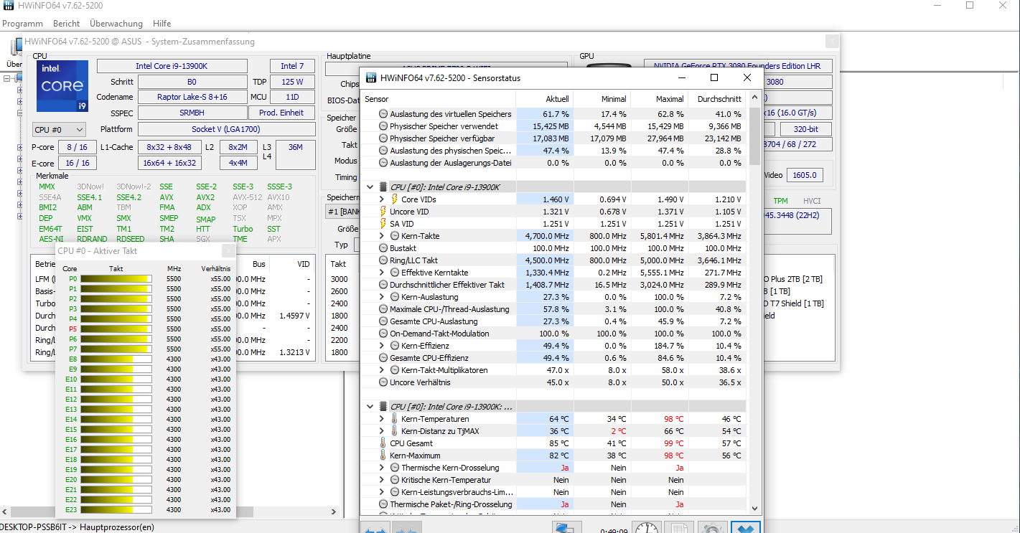Expand Kern-Auslastung sensor row
This screenshot has width=1020, height=533.
pos(382,297)
